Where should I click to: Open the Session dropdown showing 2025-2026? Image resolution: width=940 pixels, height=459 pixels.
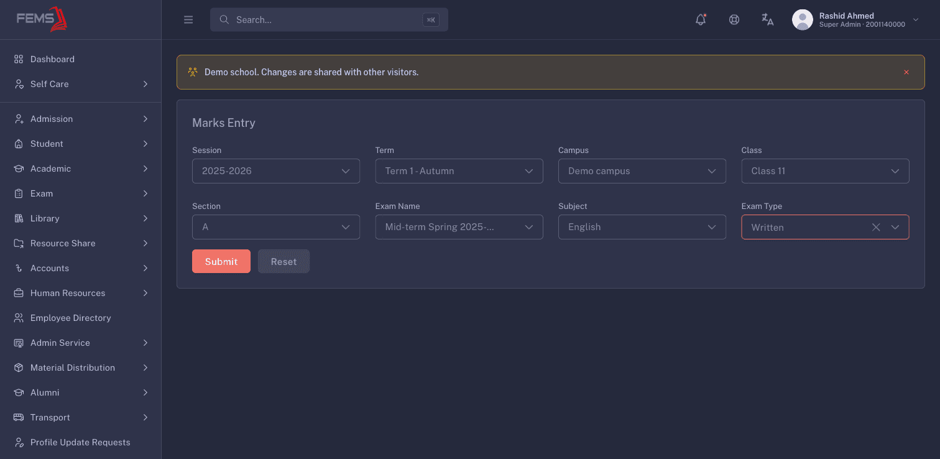pyautogui.click(x=276, y=171)
